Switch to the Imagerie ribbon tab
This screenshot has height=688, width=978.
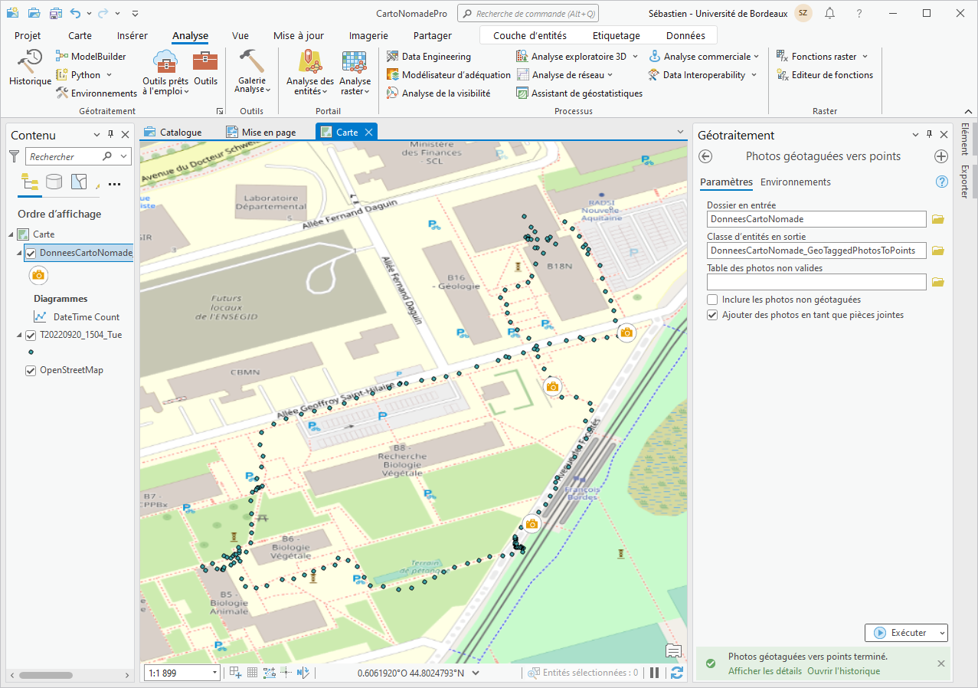pyautogui.click(x=368, y=35)
